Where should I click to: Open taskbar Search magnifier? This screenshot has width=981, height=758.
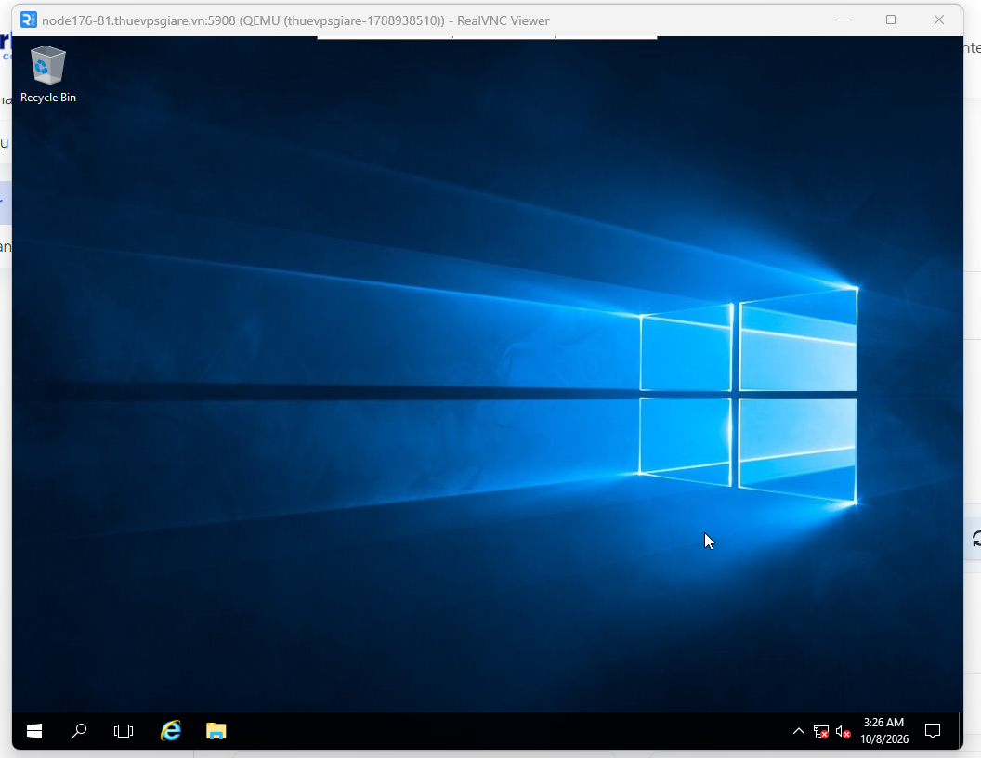pyautogui.click(x=79, y=730)
